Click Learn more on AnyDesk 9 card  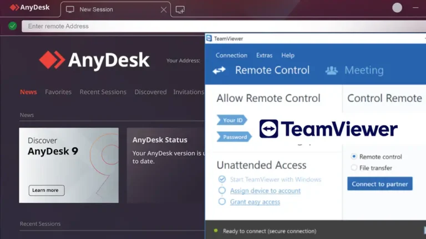(47, 190)
